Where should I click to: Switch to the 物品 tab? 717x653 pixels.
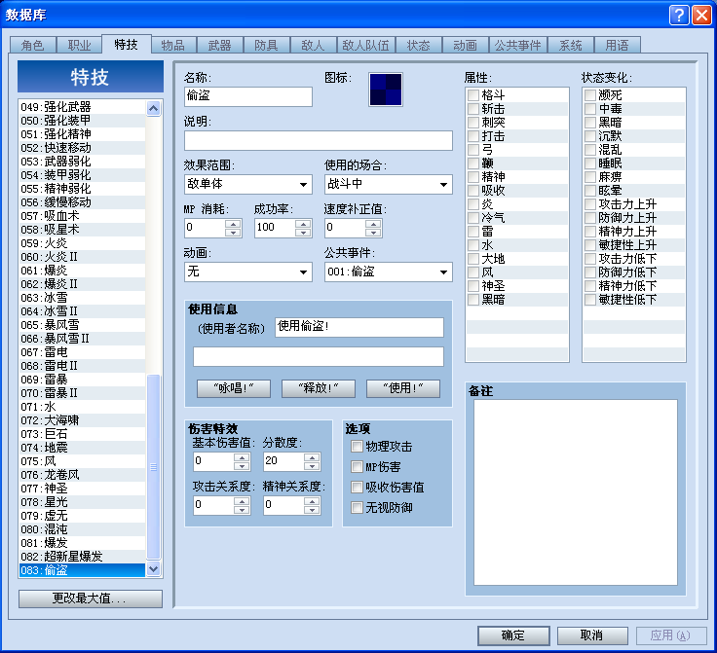coord(172,45)
